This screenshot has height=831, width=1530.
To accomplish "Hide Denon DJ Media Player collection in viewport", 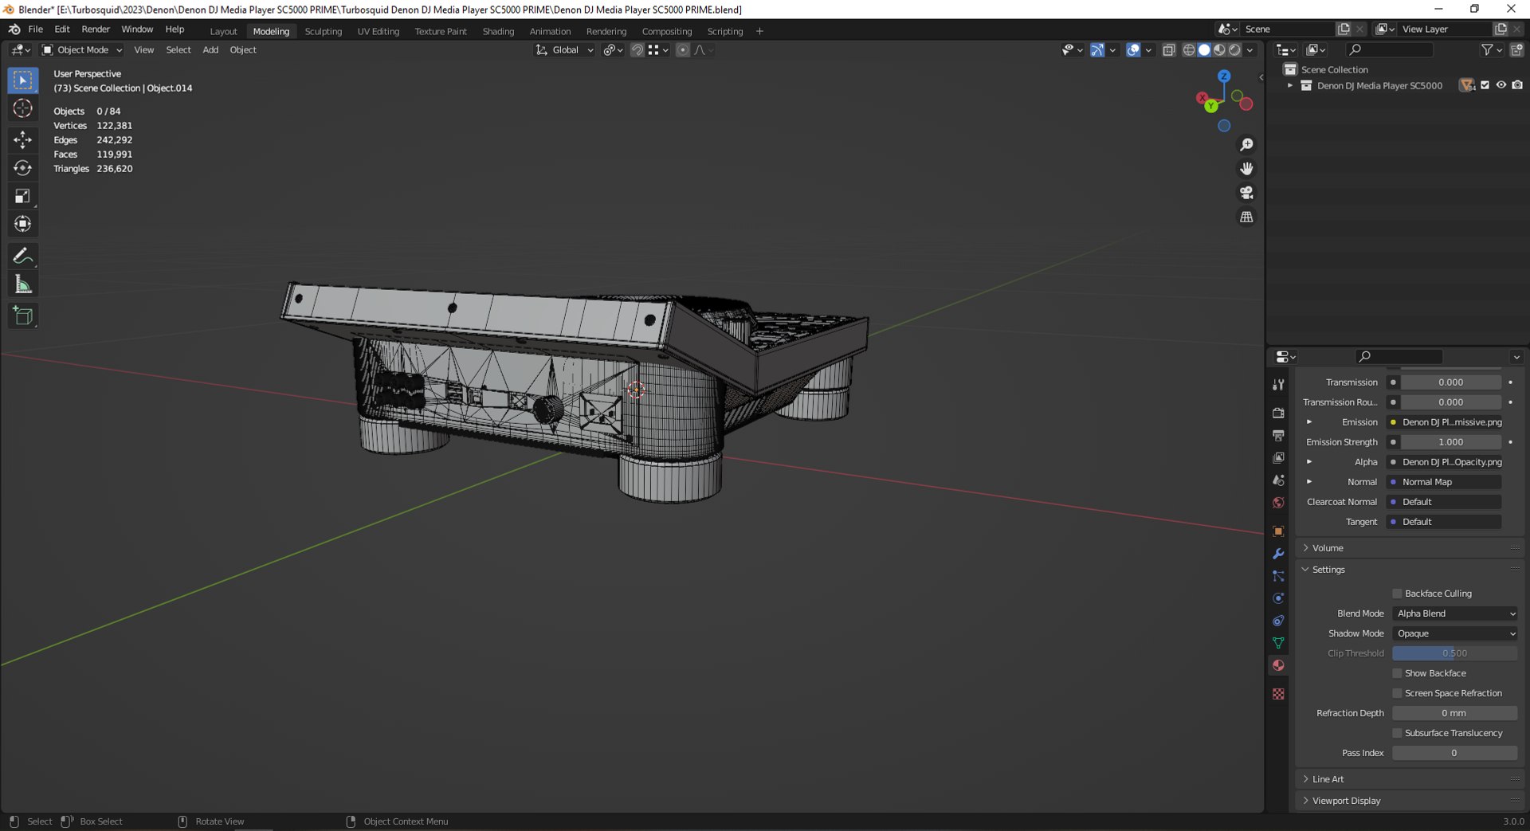I will [x=1501, y=85].
